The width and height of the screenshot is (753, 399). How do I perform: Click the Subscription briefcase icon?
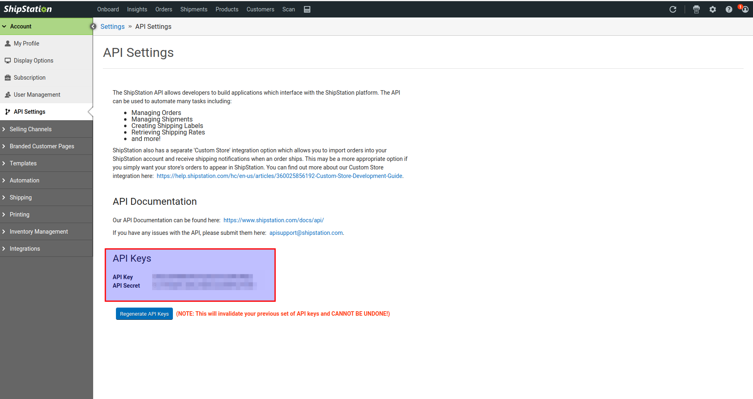[x=8, y=78]
